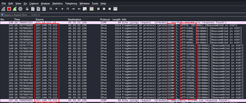Zoom out packet text with minus icon
This screenshot has width=246, height=103.
(x=104, y=9)
